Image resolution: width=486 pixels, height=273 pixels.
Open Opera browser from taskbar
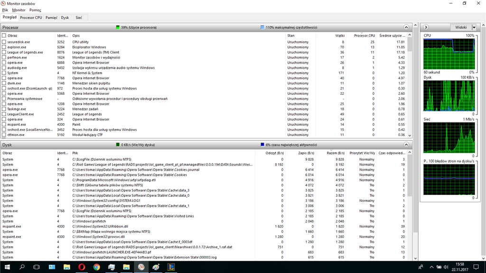82,267
